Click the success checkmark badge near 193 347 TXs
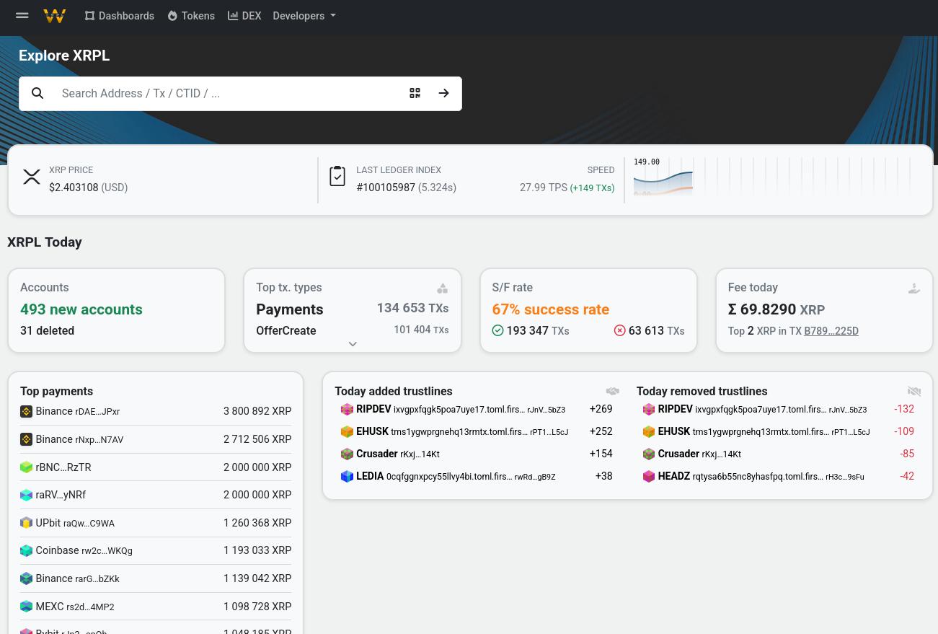This screenshot has height=634, width=938. pos(497,330)
